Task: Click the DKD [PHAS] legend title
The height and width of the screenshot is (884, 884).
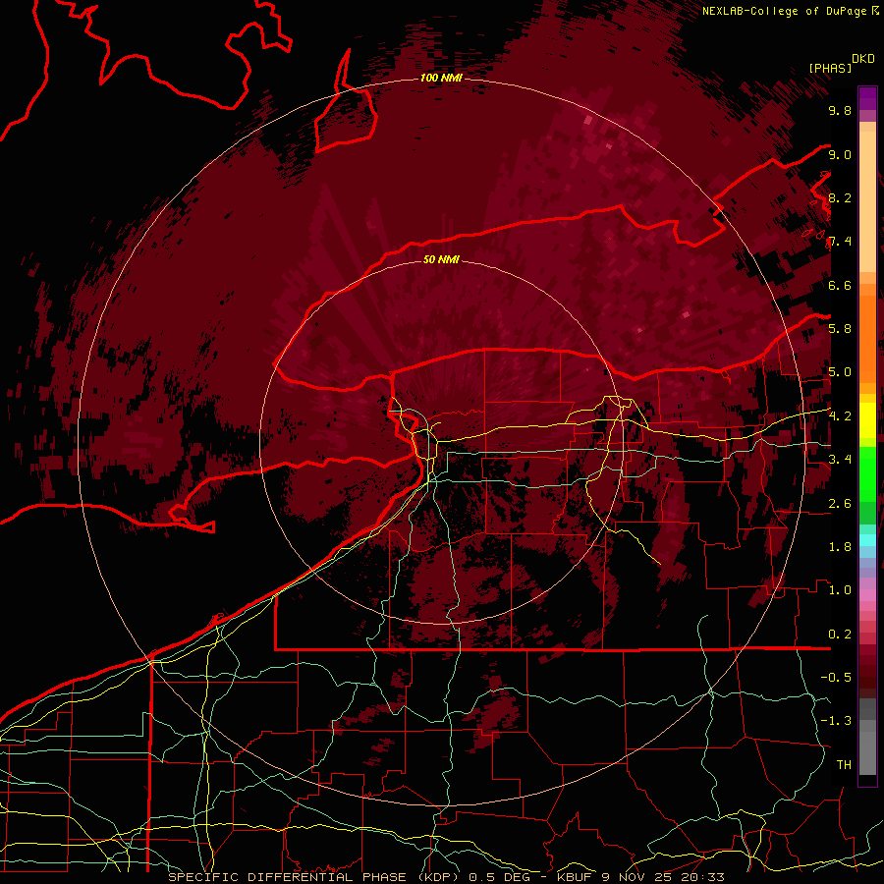Action: pos(841,64)
